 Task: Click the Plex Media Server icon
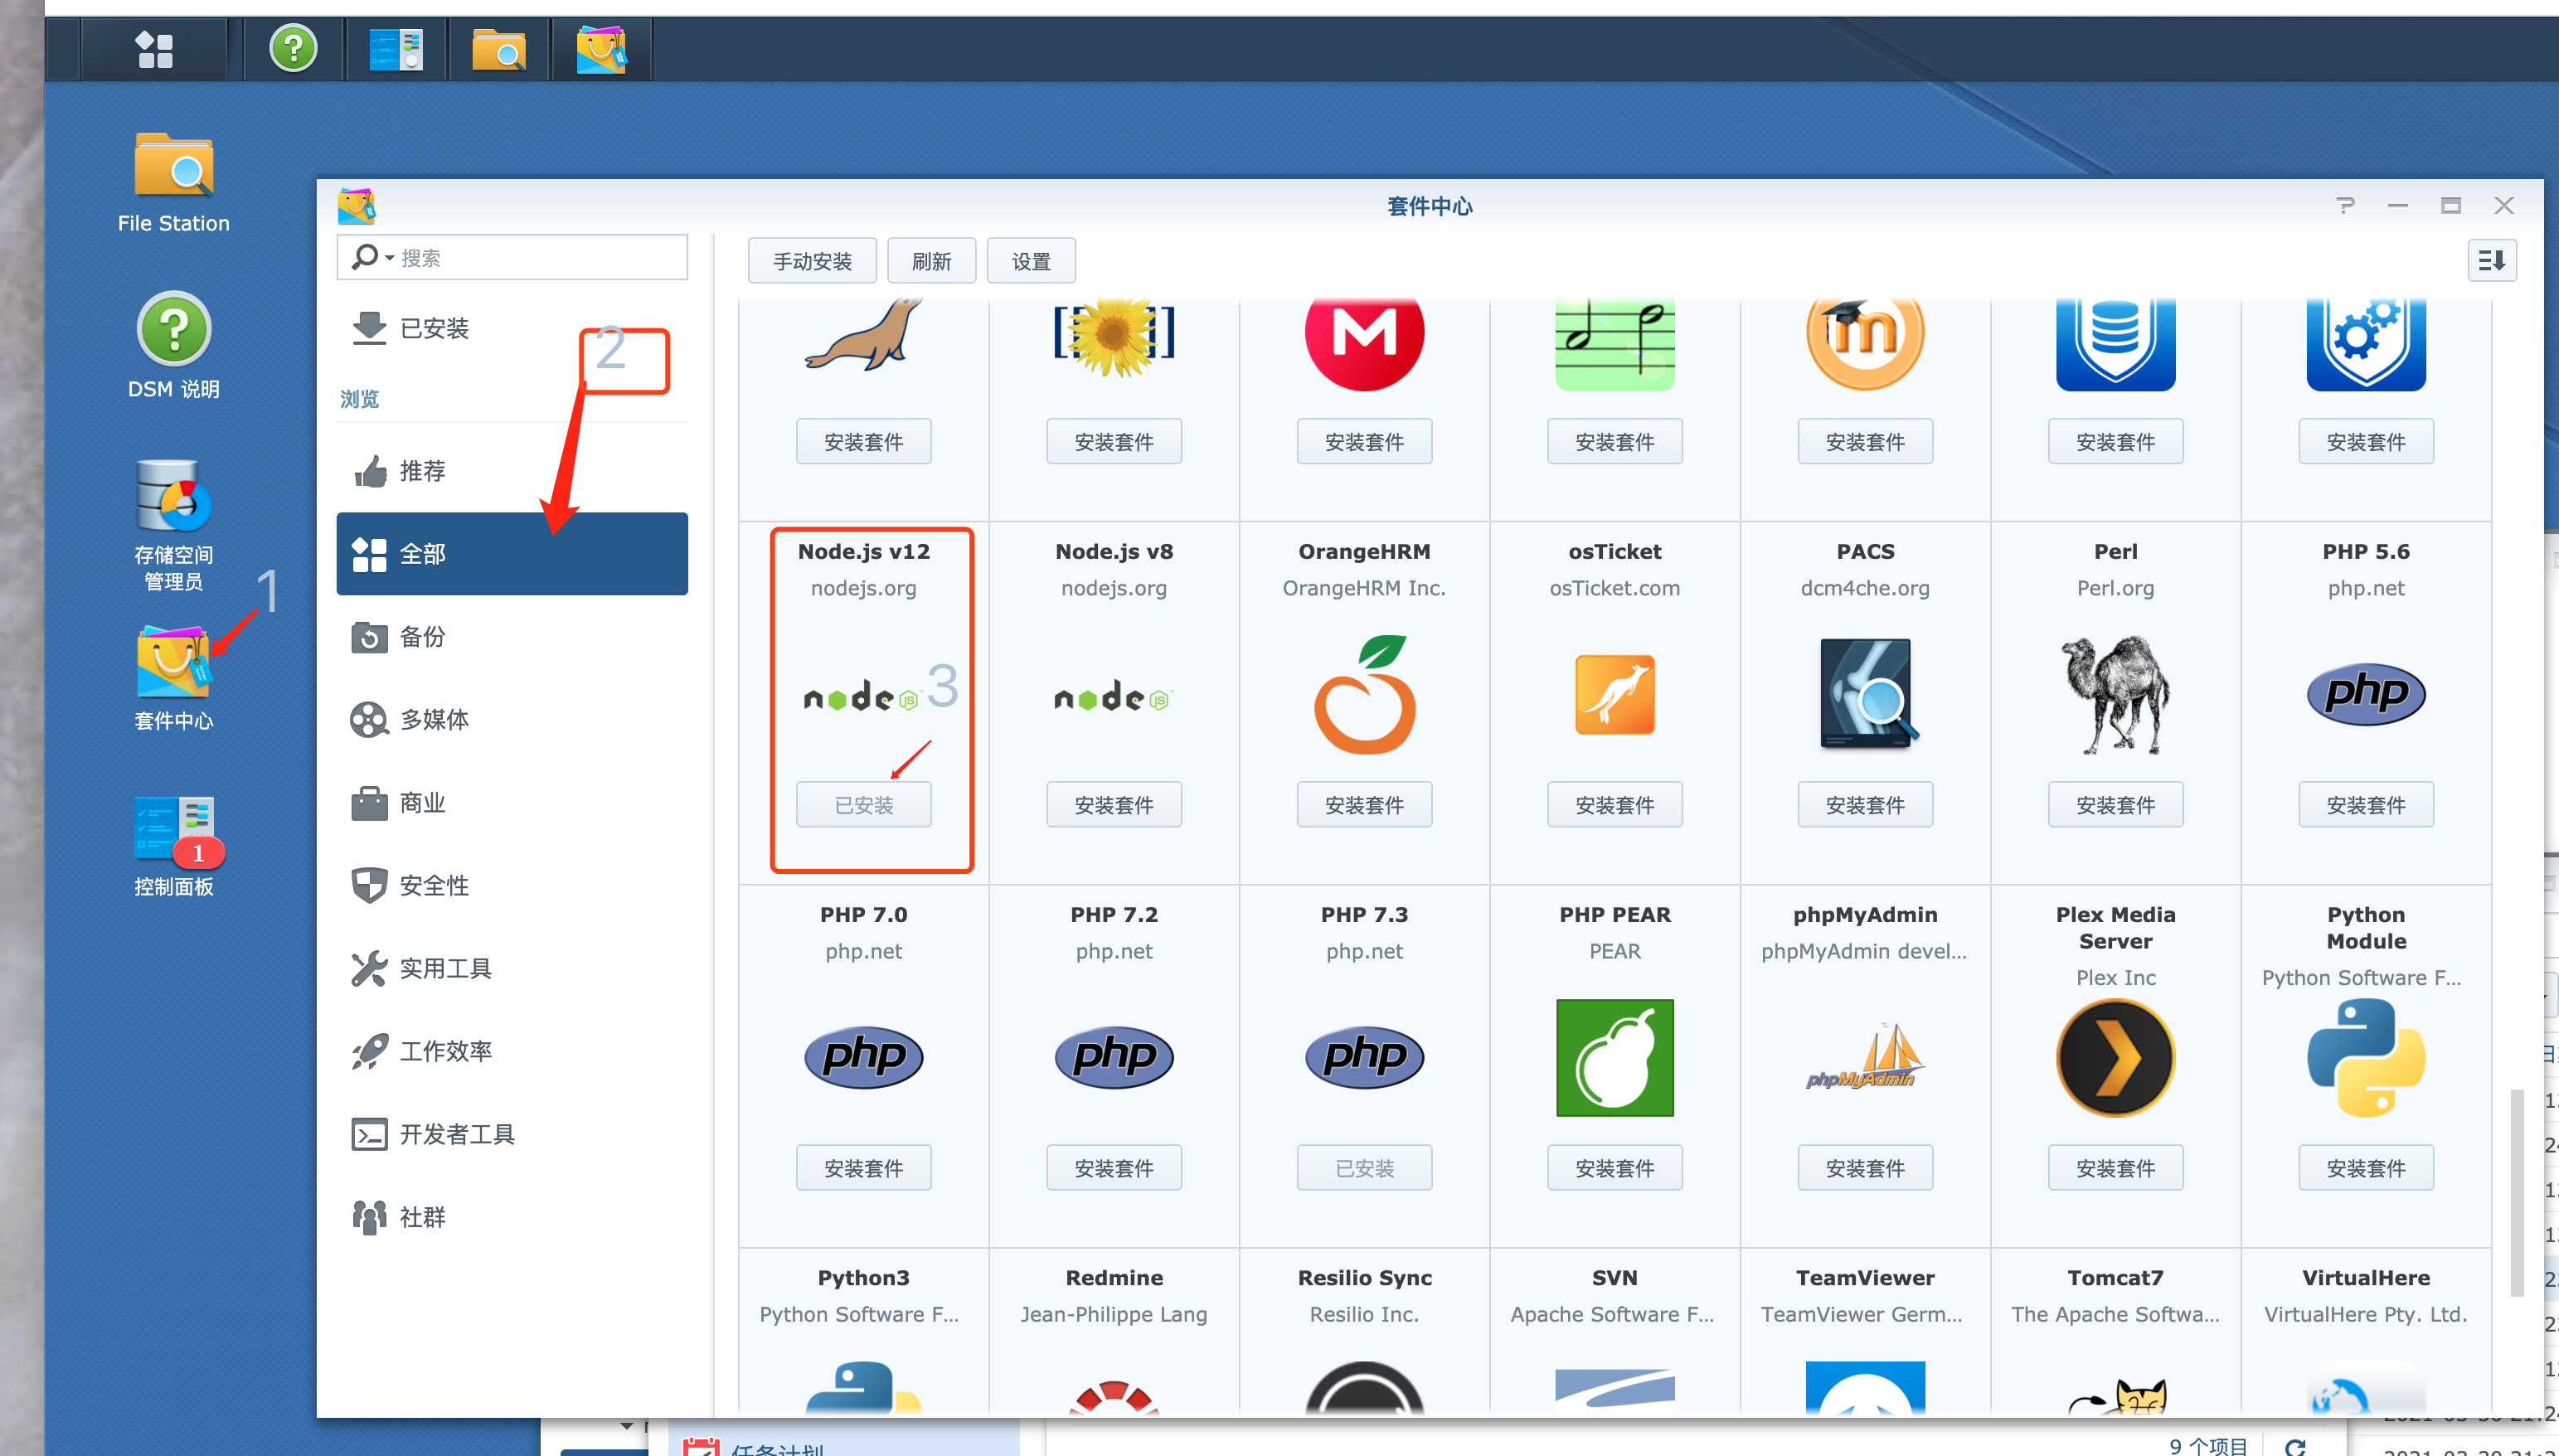[2115, 1057]
